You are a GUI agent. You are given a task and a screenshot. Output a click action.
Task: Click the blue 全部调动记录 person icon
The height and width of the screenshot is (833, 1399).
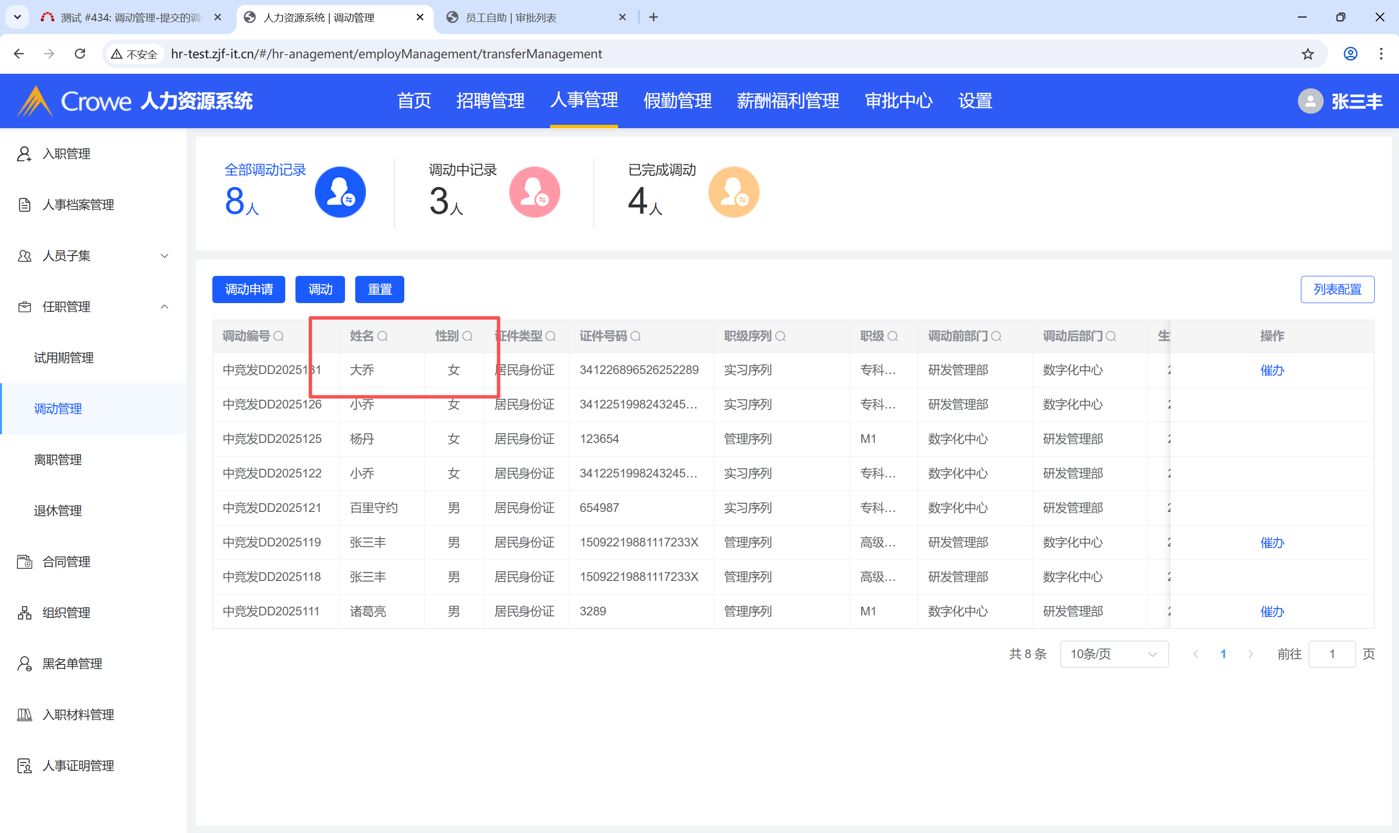[340, 192]
